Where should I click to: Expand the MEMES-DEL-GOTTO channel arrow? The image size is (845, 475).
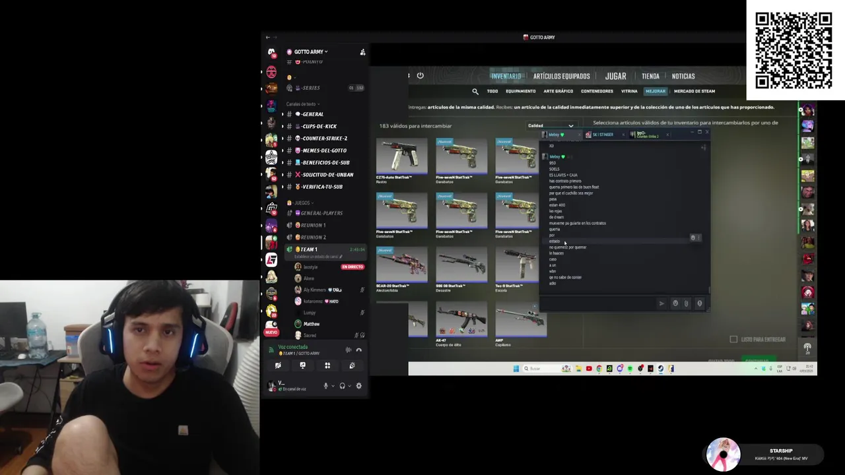[283, 150]
